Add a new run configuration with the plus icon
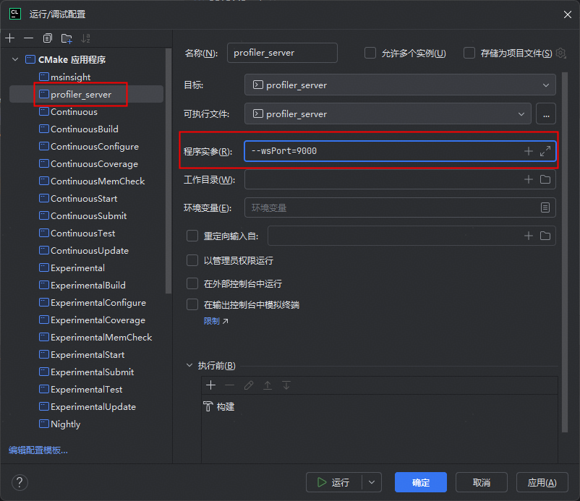 point(10,38)
